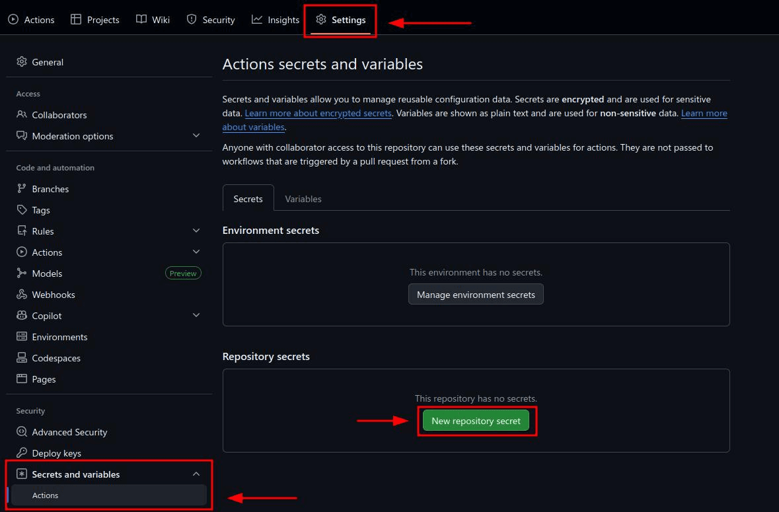This screenshot has width=779, height=512.
Task: Switch to the Variables tab
Action: point(303,199)
